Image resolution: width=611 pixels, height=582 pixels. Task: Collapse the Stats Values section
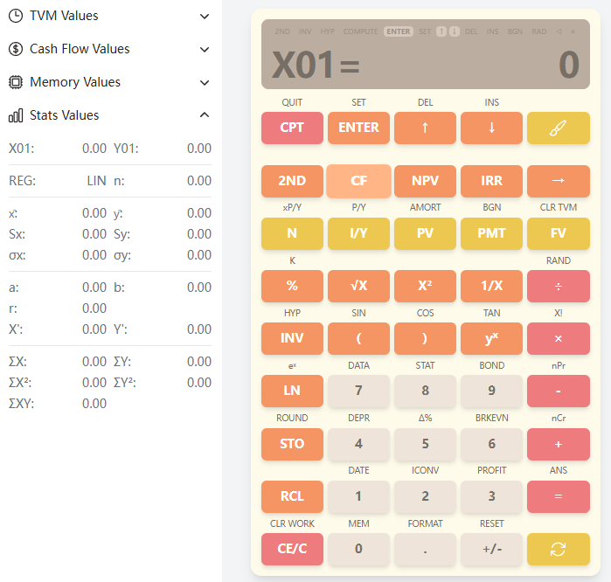[x=109, y=115]
